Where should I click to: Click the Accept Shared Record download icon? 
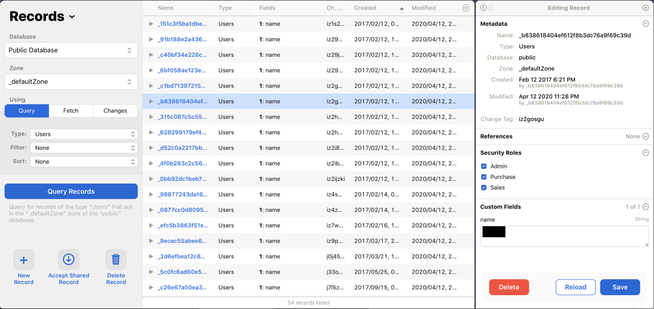tap(69, 260)
